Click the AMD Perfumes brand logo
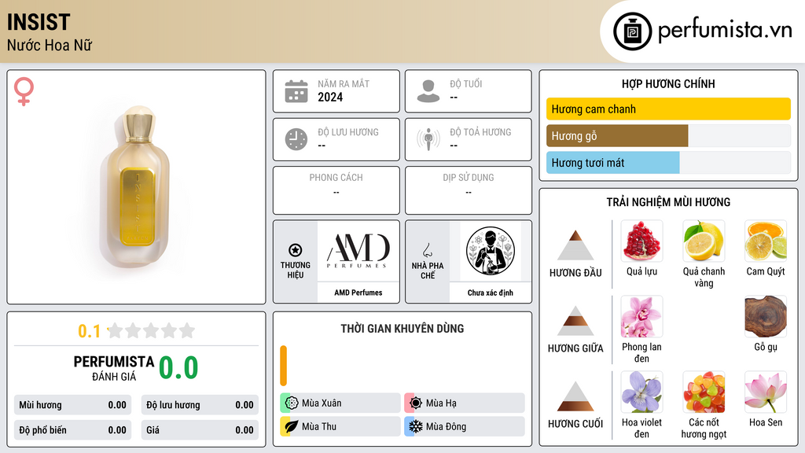 pos(358,251)
